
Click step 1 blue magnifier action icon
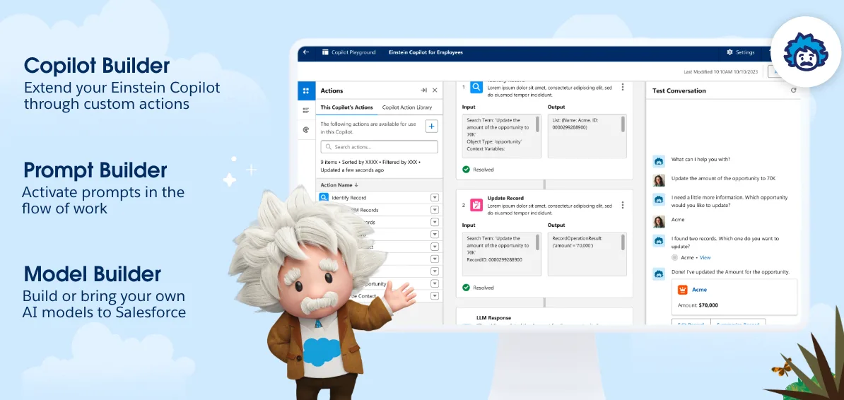point(476,87)
